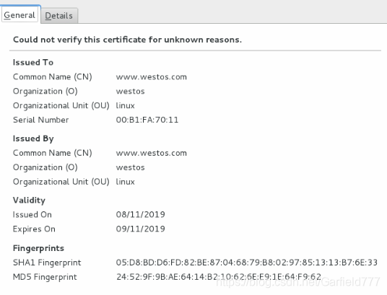Click the Validity section heading

29,201
